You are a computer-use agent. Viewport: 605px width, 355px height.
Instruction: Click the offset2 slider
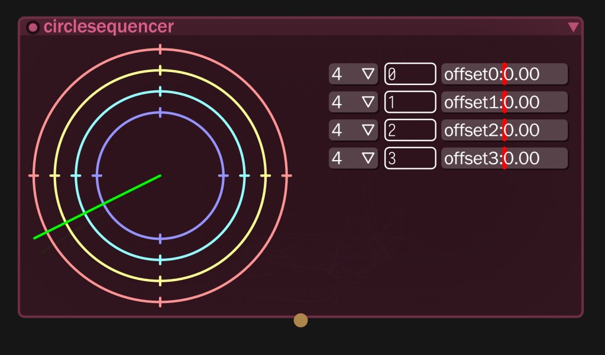point(504,130)
